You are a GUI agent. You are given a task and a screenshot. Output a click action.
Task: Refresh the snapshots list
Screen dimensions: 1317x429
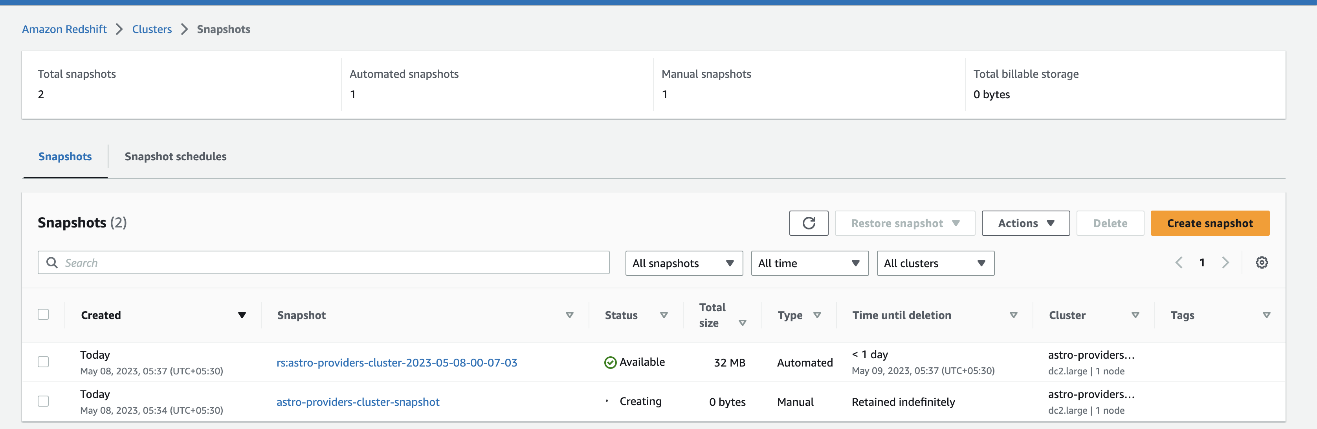click(x=808, y=223)
